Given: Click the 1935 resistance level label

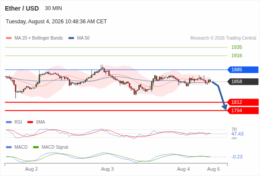Looking at the screenshot, I should point(237,48).
